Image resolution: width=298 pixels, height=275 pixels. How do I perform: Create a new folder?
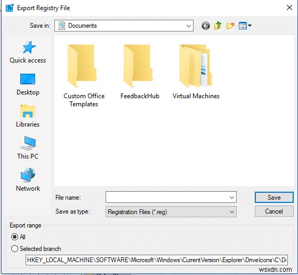(x=230, y=26)
